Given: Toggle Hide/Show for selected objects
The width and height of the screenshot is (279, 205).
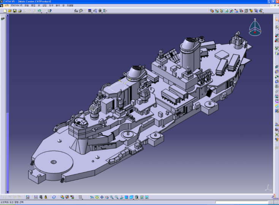Looking at the screenshot, I should pos(142,197).
